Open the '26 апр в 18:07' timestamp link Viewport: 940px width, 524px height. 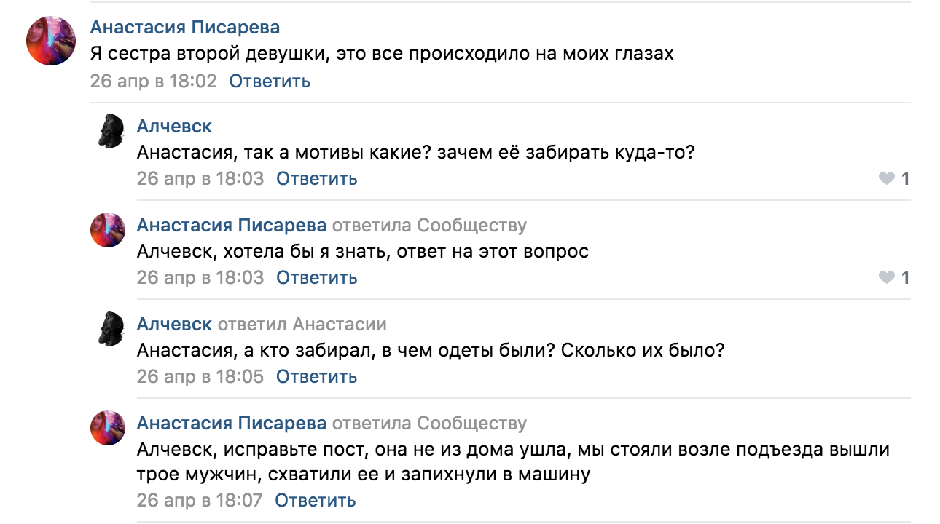coord(200,501)
